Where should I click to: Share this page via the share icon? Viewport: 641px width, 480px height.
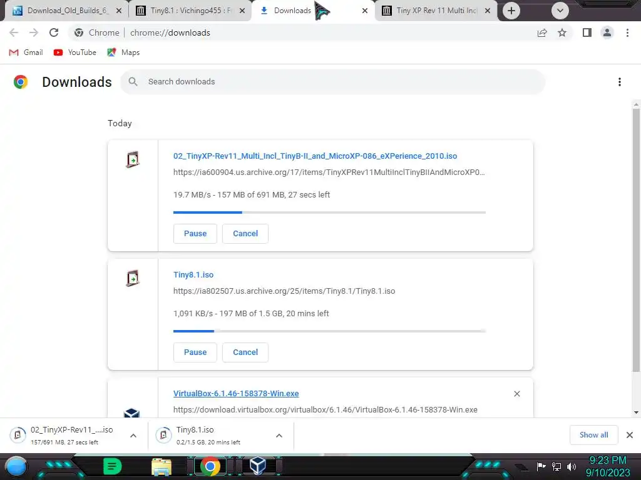542,32
